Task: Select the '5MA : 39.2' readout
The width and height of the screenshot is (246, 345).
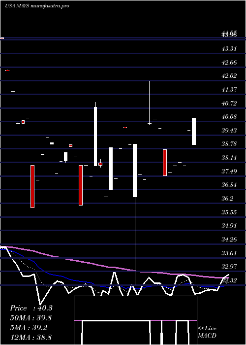Action: 29,328
